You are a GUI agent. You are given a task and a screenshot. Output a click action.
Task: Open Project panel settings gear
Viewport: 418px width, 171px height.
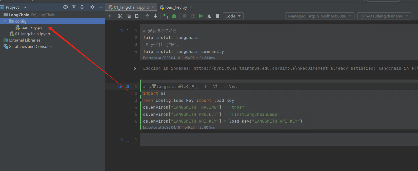click(92, 7)
